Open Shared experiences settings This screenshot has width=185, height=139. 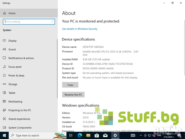click(19, 119)
